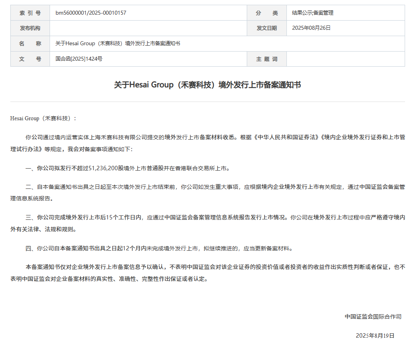
Task: Click item 三 paragraph about 15个工作日内
Action: pos(207,223)
